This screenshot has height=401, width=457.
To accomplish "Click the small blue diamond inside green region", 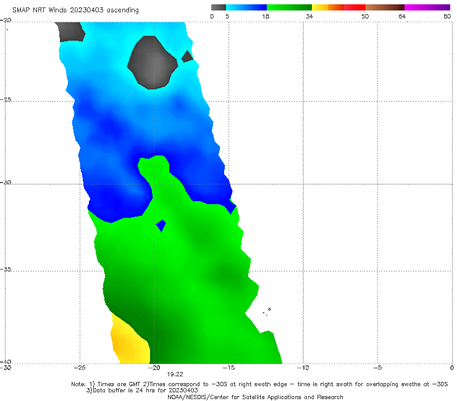I will pyautogui.click(x=161, y=225).
